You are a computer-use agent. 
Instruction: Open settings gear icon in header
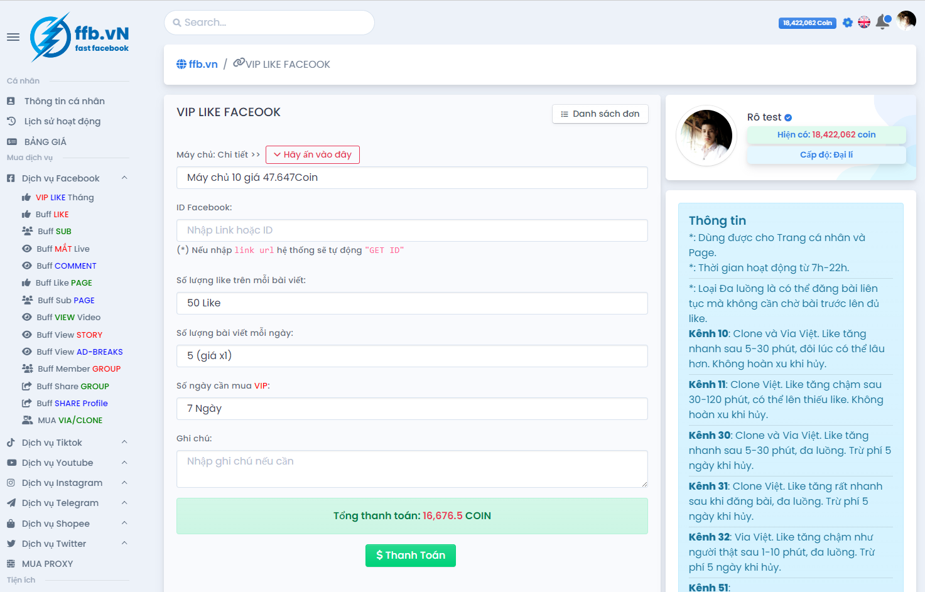tap(848, 23)
